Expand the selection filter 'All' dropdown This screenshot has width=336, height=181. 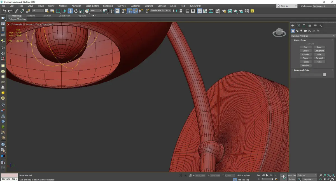(38, 11)
